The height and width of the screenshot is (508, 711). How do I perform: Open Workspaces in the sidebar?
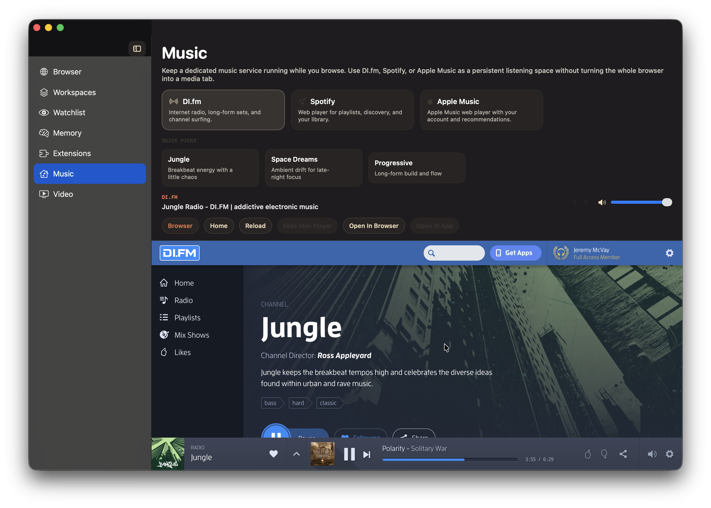(x=90, y=92)
